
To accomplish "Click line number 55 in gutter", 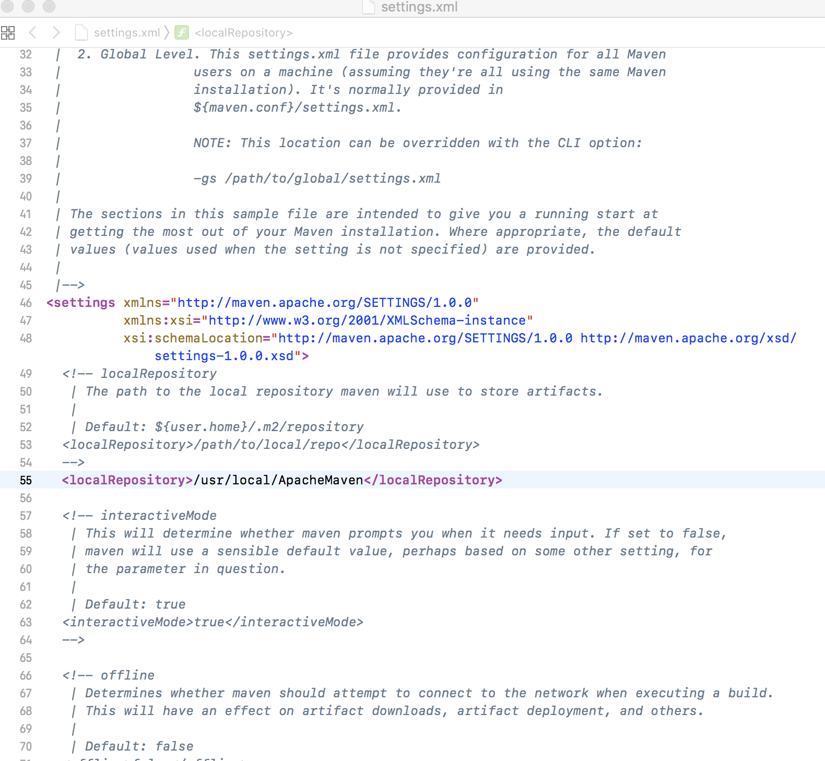I will pos(26,480).
